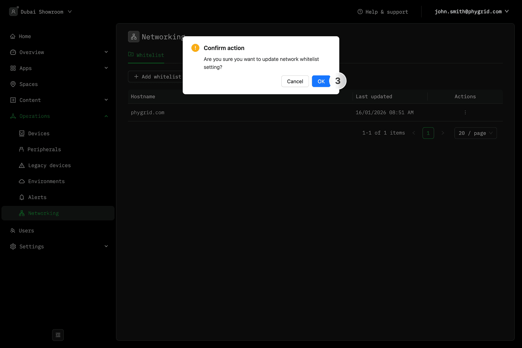
Task: Open Spaces via its pin icon
Action: click(13, 84)
